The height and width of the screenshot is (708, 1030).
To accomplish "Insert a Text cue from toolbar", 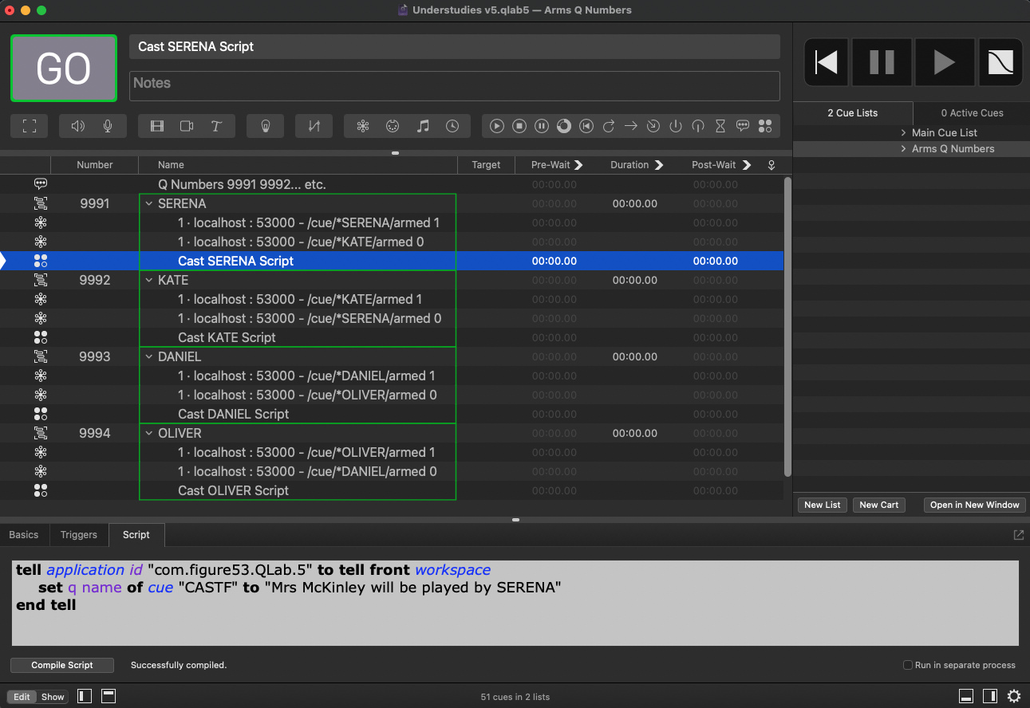I will [216, 126].
